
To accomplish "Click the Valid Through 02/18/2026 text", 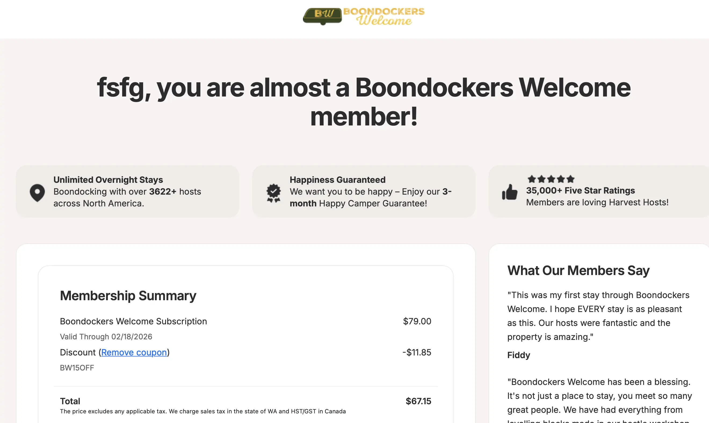I will 106,337.
